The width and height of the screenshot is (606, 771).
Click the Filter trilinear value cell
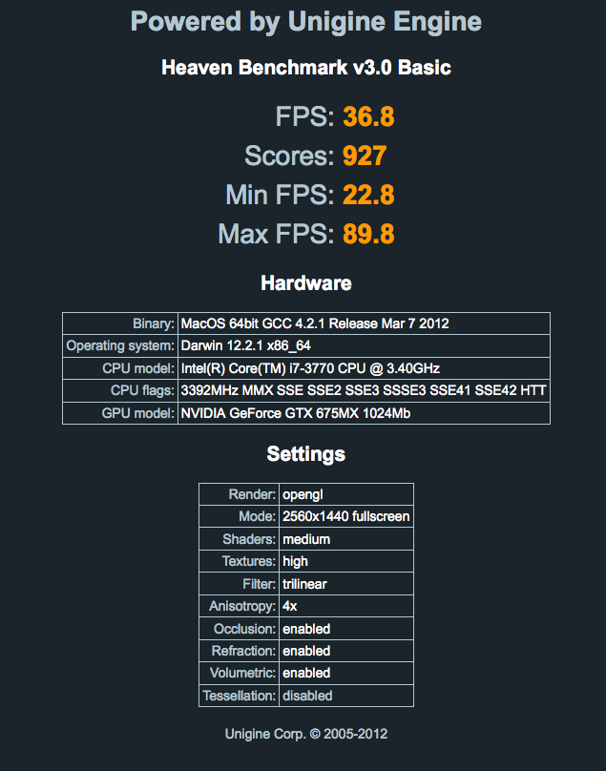pyautogui.click(x=346, y=584)
